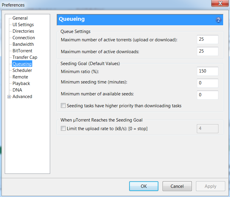Click the help question mark icon
Screen dimensions: 230x197
(x=218, y=20)
